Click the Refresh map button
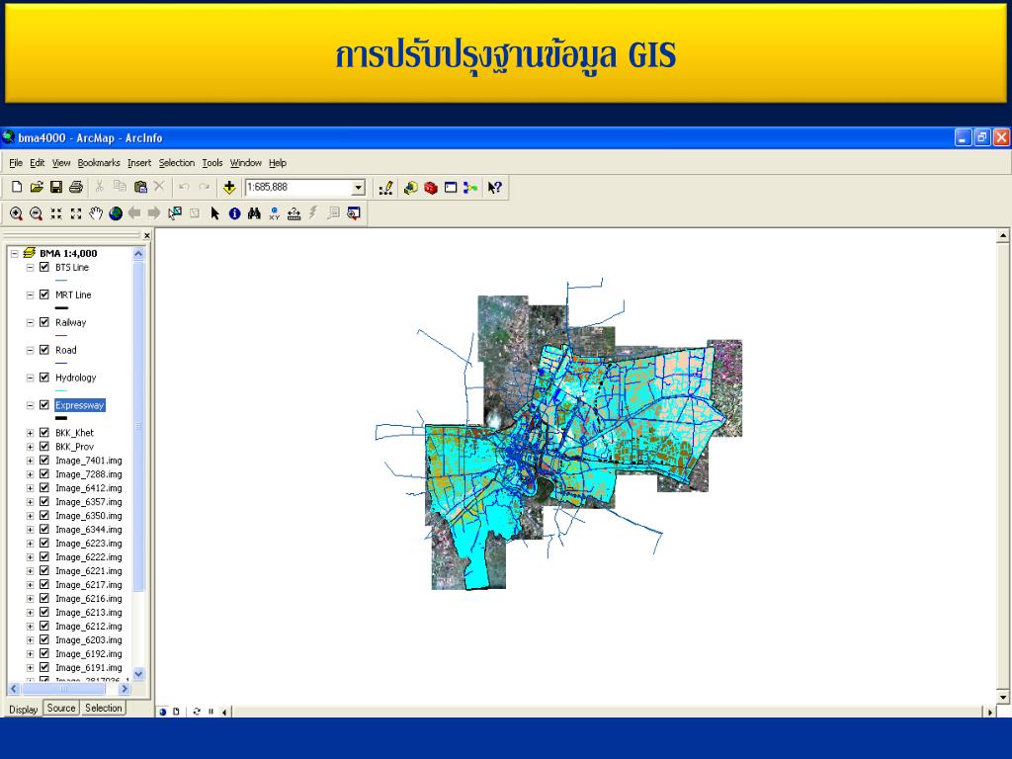The width and height of the screenshot is (1012, 759). pyautogui.click(x=197, y=712)
